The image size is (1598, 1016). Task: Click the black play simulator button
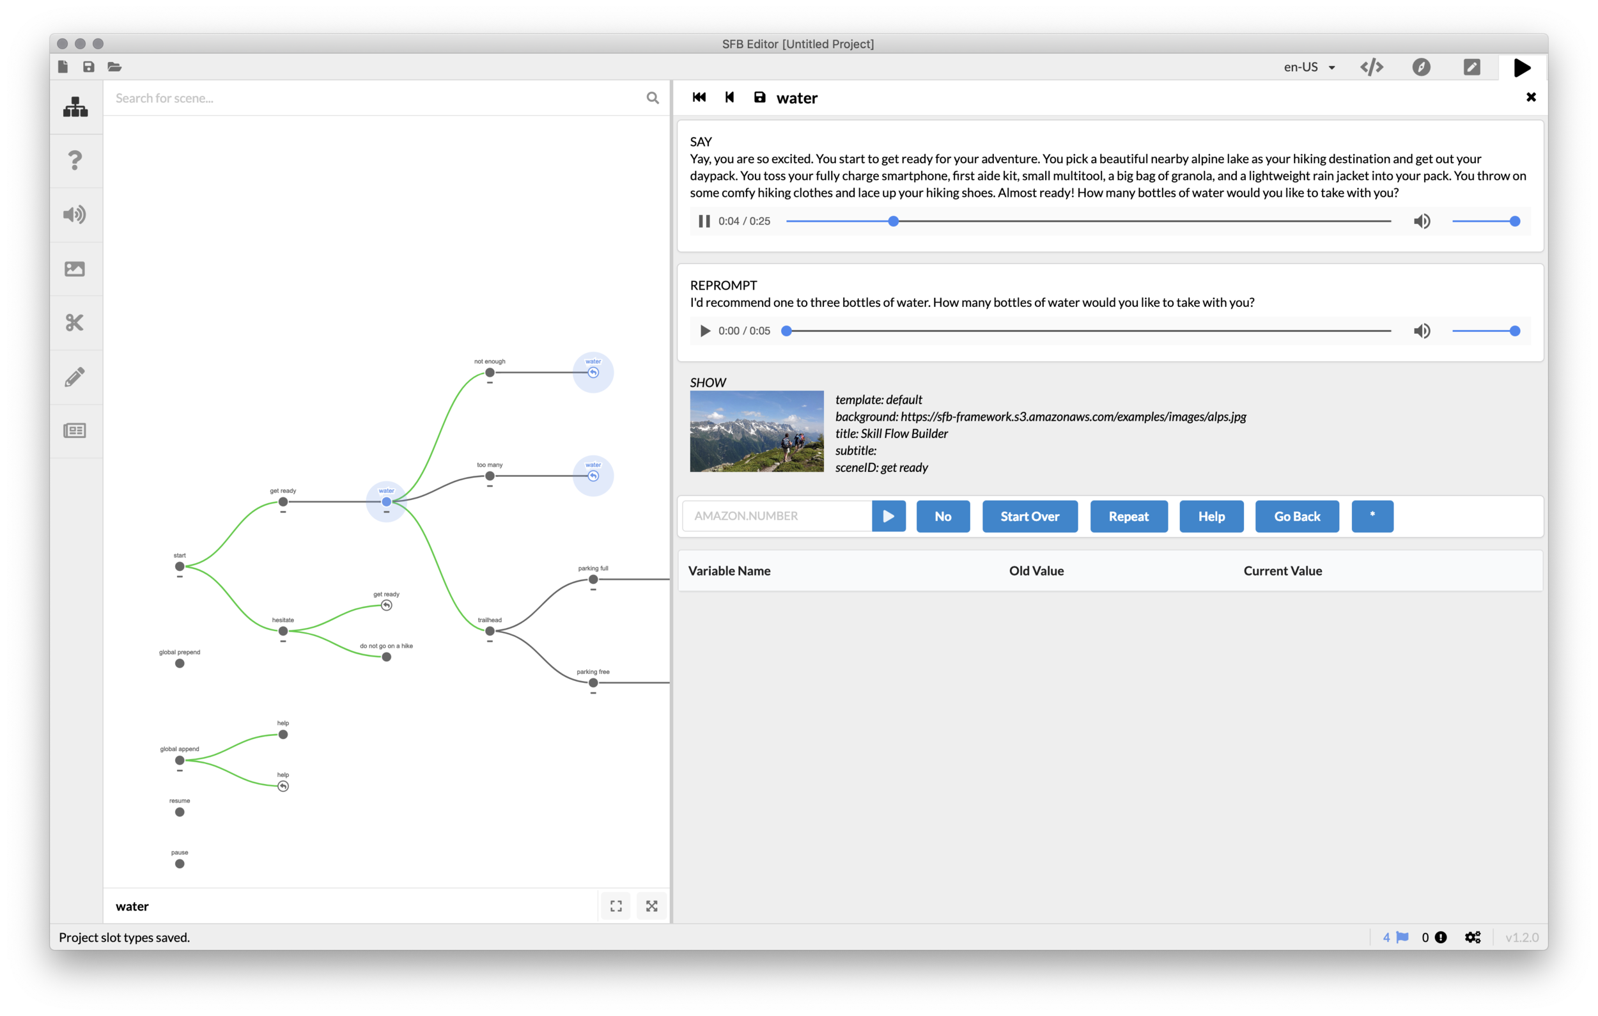1522,67
